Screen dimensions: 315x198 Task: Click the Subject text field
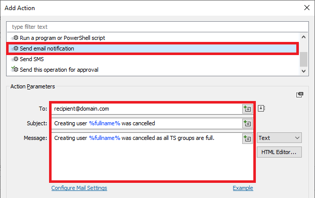147,123
